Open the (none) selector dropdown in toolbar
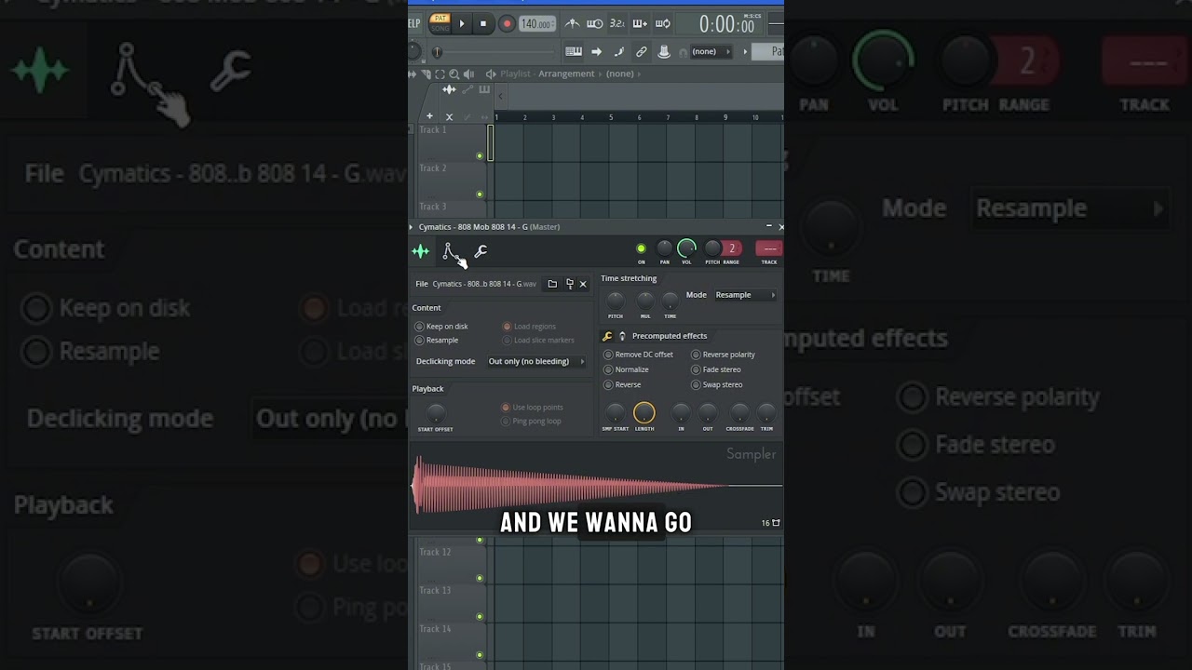Image resolution: width=1192 pixels, height=670 pixels. coord(711,51)
